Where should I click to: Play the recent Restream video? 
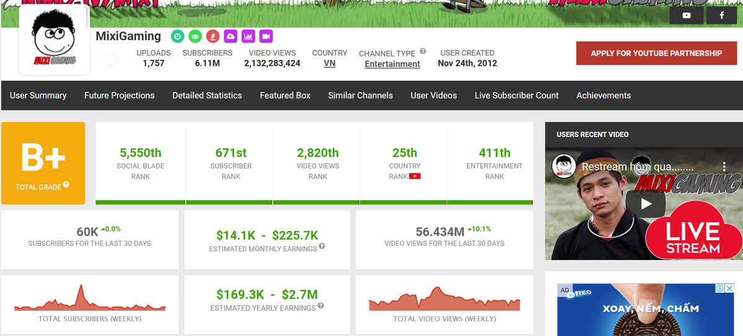point(645,203)
